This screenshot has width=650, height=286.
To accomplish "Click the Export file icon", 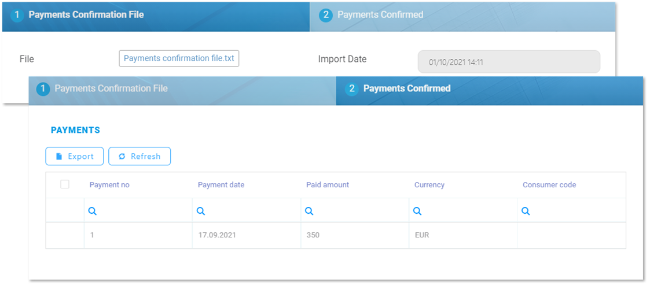I will point(58,157).
